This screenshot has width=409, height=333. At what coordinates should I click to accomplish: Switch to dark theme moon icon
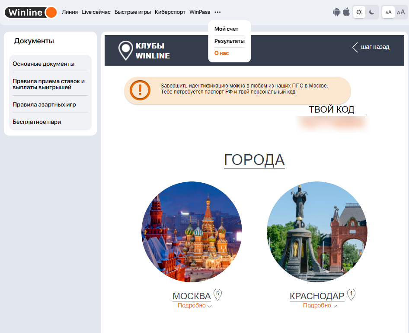[372, 12]
